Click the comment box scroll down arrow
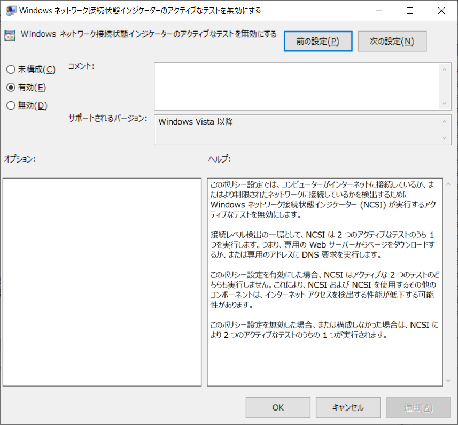 444,103
